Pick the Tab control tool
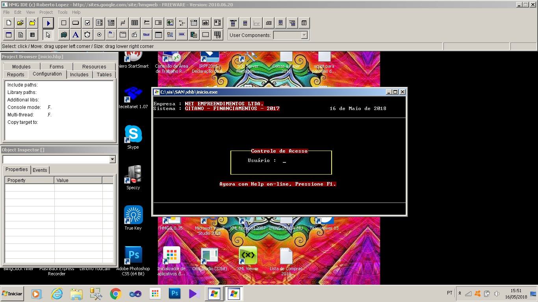The height and width of the screenshot is (302, 538). point(123,35)
